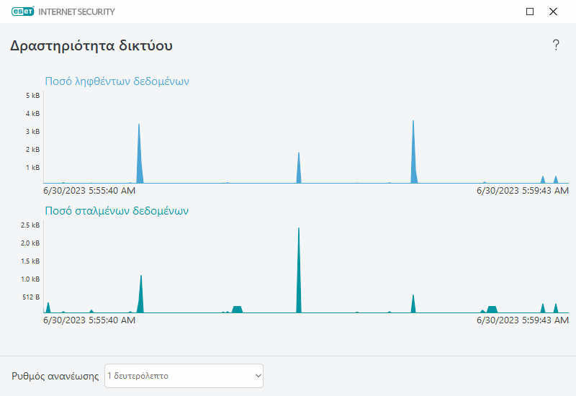Close the ESET Internet Security window
This screenshot has height=396, width=576.
553,12
